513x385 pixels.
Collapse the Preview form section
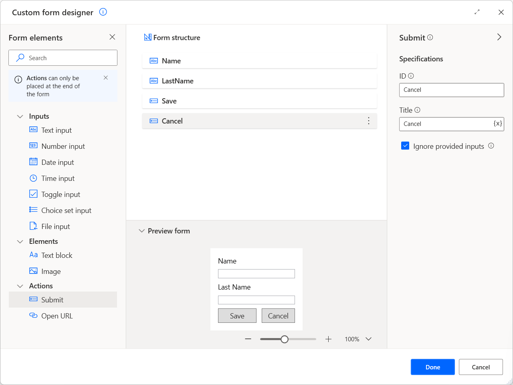tap(142, 231)
